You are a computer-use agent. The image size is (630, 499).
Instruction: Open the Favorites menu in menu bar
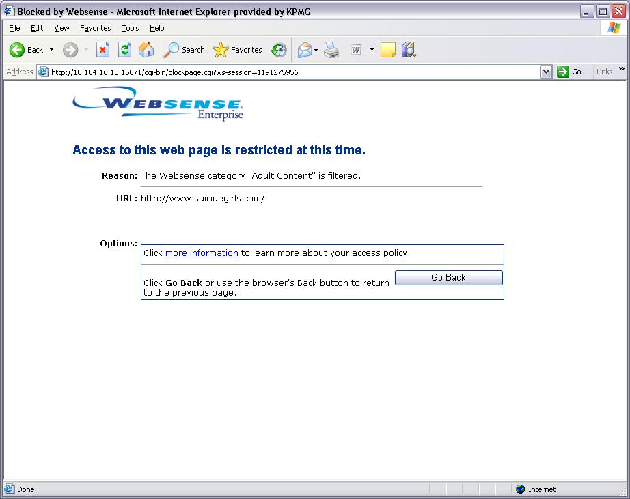click(x=95, y=28)
